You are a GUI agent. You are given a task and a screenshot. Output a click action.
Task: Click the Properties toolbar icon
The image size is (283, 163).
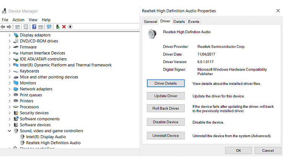pos(26,27)
